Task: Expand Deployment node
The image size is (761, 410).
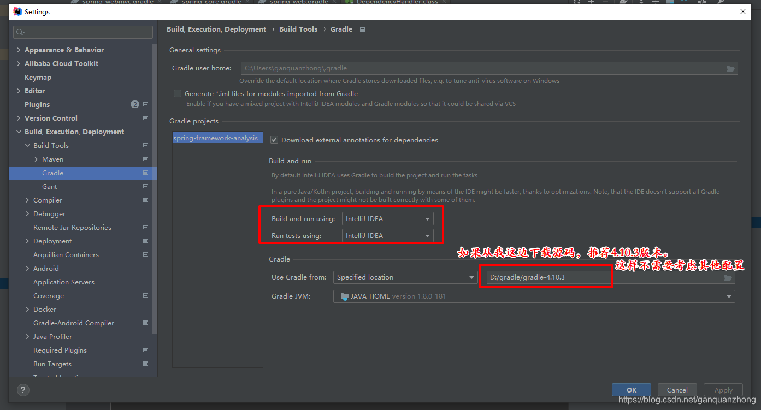Action: (x=28, y=241)
